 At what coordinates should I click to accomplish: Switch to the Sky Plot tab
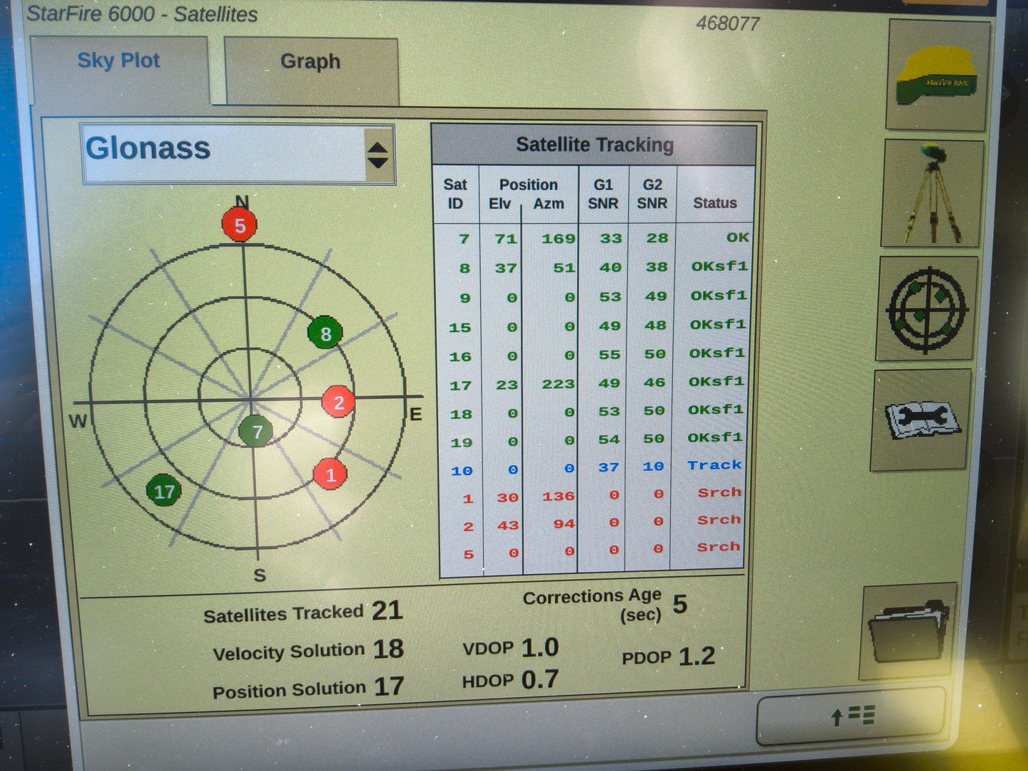tap(119, 62)
